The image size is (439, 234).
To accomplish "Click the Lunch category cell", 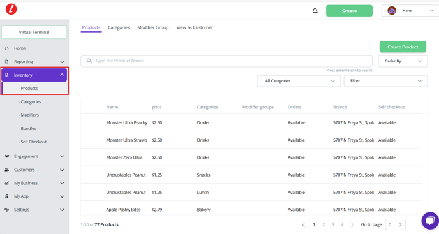I will [203, 193].
